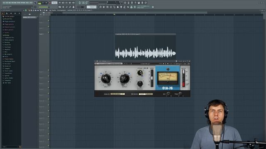Click the one-click audio recording microphone icon

(x=132, y=3)
